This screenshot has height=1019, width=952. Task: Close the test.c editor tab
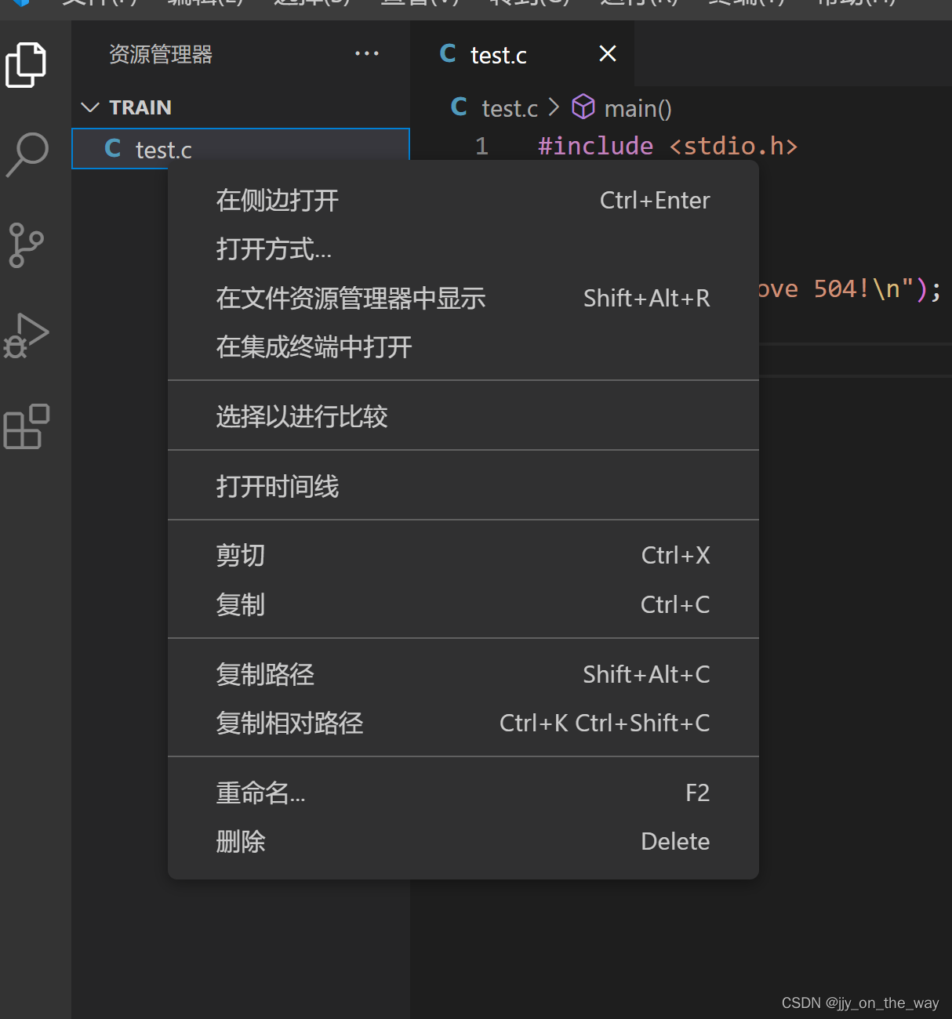coord(608,54)
